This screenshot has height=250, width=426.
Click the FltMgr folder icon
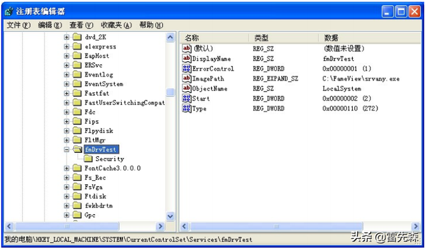tap(77, 140)
